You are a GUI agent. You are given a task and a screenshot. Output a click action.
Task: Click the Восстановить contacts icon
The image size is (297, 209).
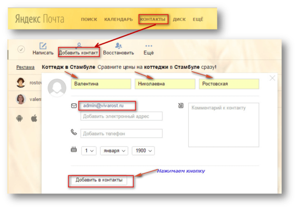point(118,46)
